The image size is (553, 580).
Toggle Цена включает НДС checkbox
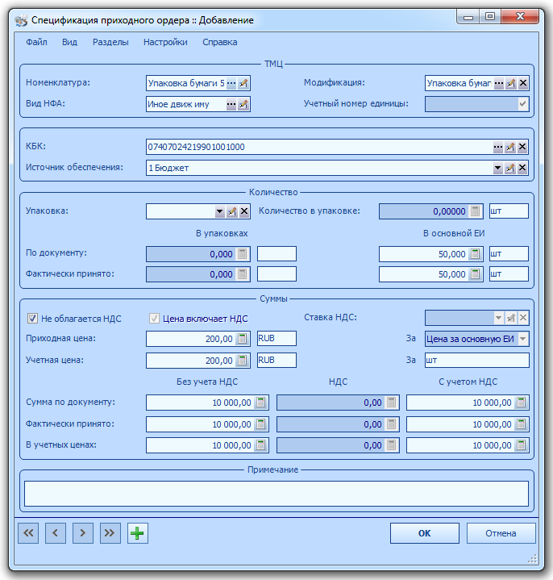[x=154, y=318]
